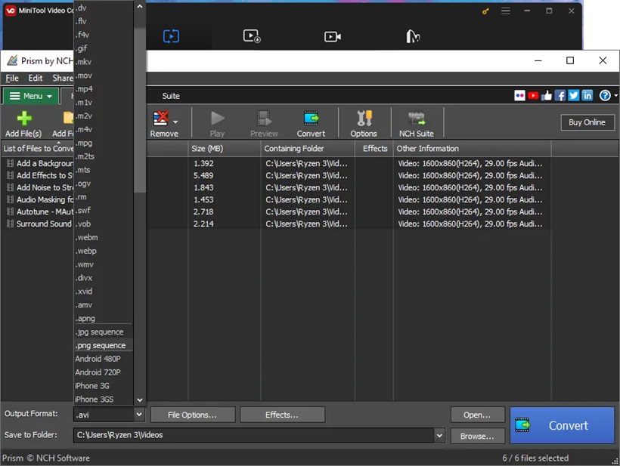Click the thumbs-up like icon
The width and height of the screenshot is (620, 466).
click(547, 96)
